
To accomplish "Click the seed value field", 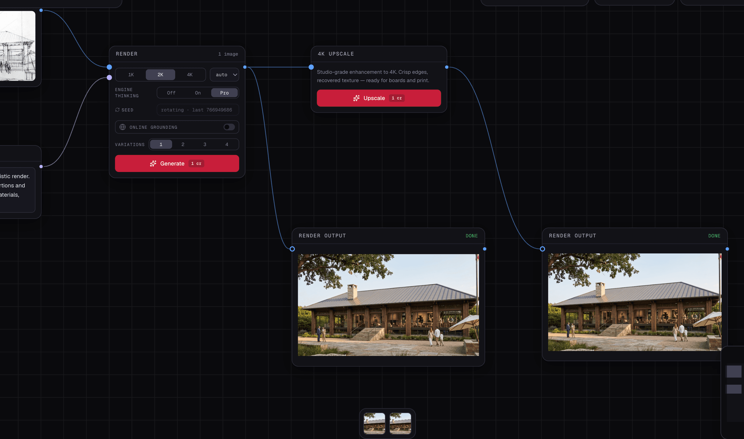I will coord(198,110).
